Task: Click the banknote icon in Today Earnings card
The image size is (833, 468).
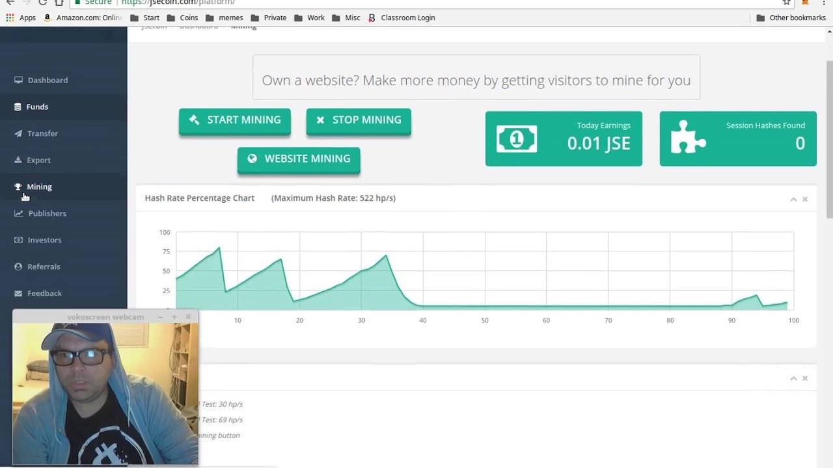Action: [517, 138]
